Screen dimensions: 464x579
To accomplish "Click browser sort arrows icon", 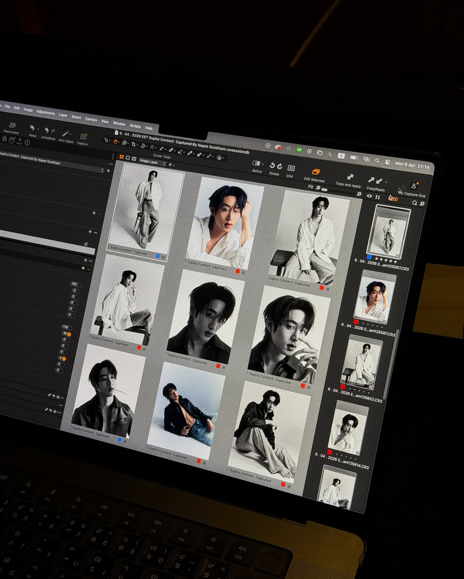I will [x=377, y=197].
